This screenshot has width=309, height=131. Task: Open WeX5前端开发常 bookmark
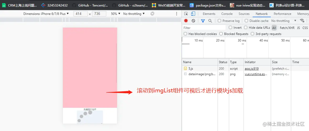169,5
